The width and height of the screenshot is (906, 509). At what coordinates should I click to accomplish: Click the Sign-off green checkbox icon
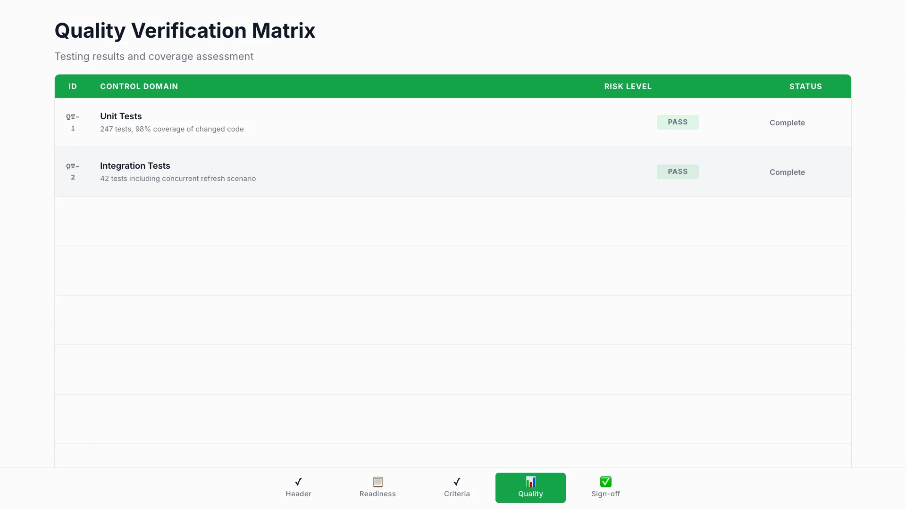pyautogui.click(x=605, y=482)
